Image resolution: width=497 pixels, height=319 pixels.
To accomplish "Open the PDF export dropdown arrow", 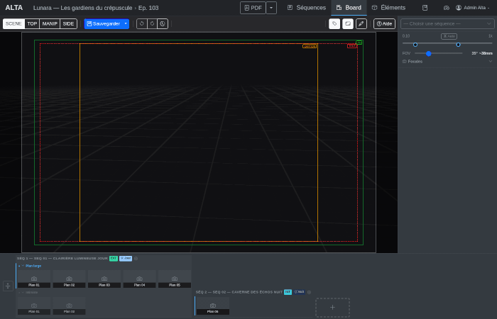I will 271,8.
